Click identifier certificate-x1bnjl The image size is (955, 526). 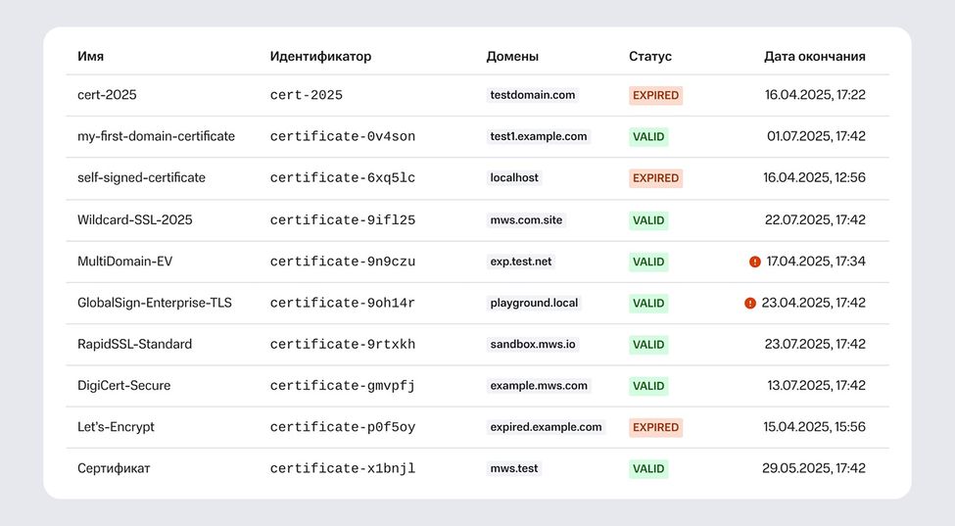tap(342, 469)
